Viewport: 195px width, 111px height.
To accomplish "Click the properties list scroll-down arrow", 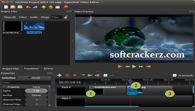I will tap(49, 105).
